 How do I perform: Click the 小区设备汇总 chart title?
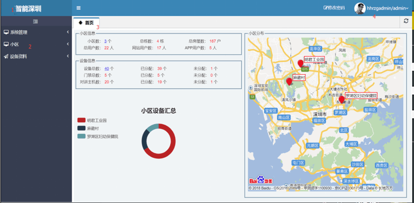click(x=159, y=111)
